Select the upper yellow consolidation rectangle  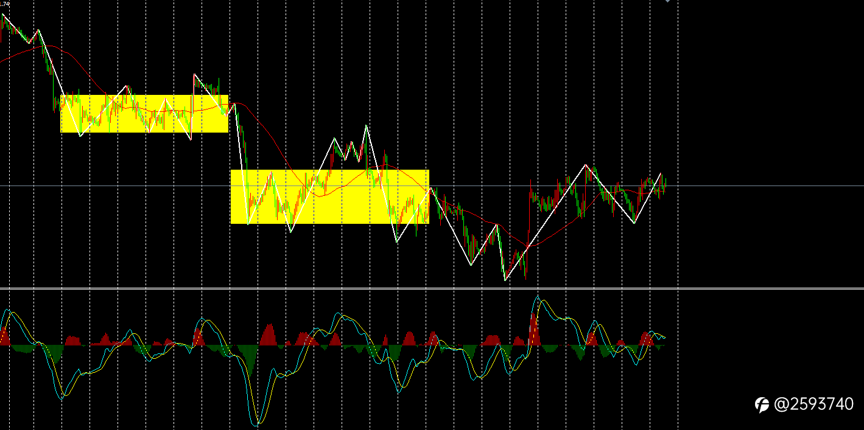(x=144, y=114)
